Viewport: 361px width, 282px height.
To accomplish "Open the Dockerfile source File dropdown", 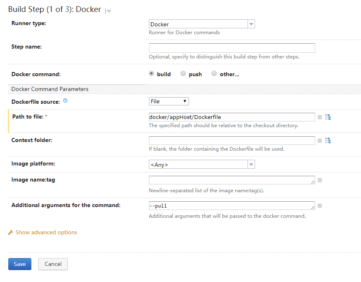I will [x=169, y=101].
